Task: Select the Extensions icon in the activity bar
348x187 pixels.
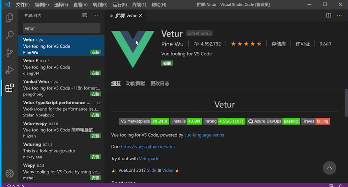Action: tap(9, 87)
